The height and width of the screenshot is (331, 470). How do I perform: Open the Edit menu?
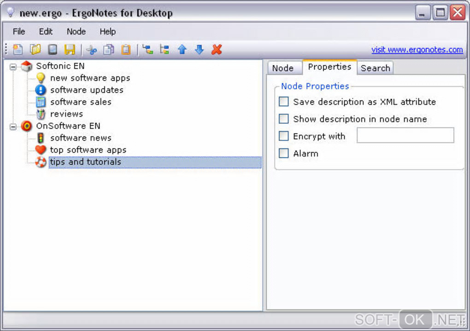click(x=46, y=31)
